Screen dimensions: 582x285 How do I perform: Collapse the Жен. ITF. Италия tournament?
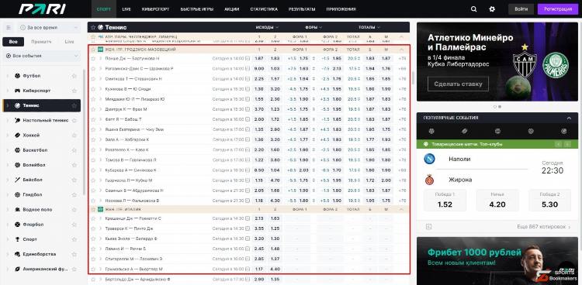click(401, 209)
